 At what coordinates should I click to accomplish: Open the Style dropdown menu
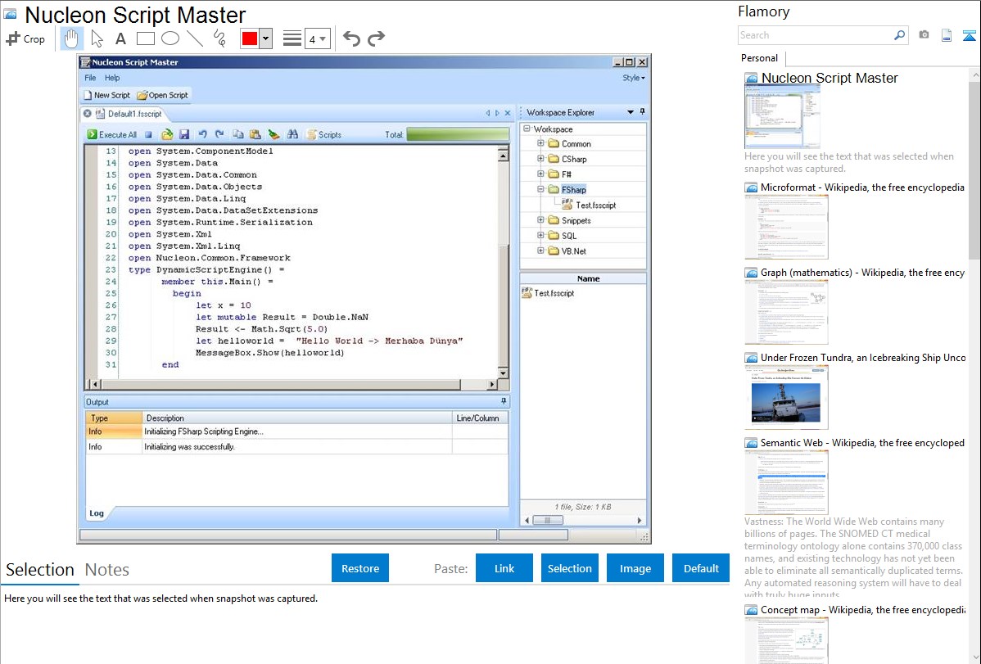point(633,78)
